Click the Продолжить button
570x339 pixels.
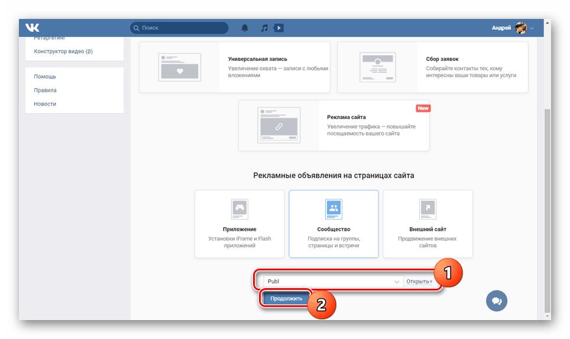[286, 299]
